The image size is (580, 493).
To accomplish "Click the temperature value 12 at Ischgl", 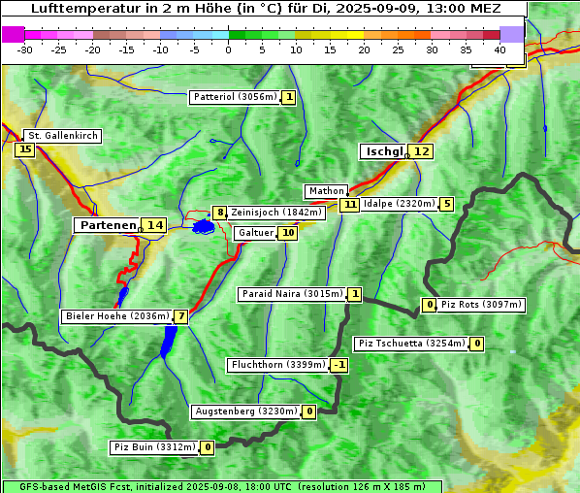I will pos(421,151).
